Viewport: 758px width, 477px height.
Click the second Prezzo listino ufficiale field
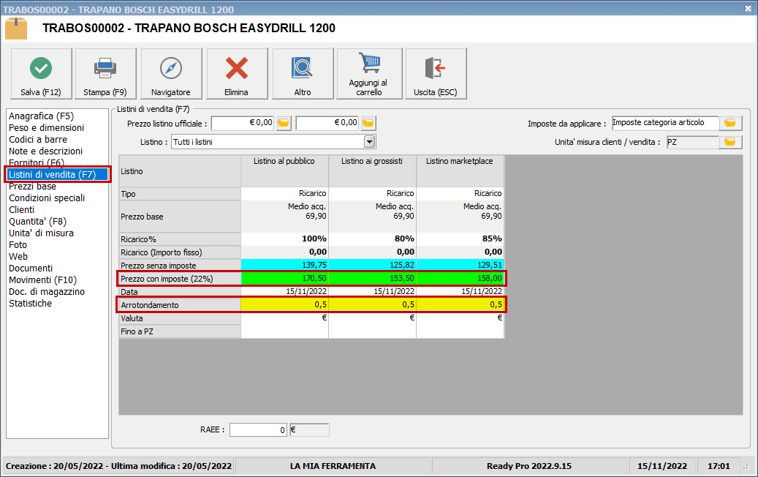point(327,123)
